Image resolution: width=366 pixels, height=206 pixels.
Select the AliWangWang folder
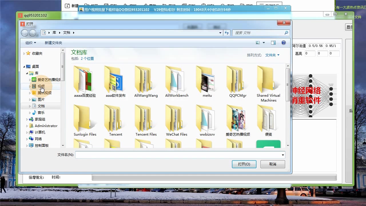tap(146, 82)
